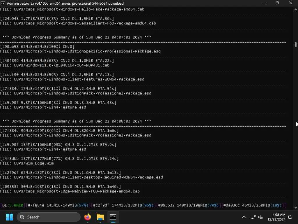
Task: Click the '#7f884e 96MiB/149MiB(64%)' status line
Action: [x=59, y=130]
